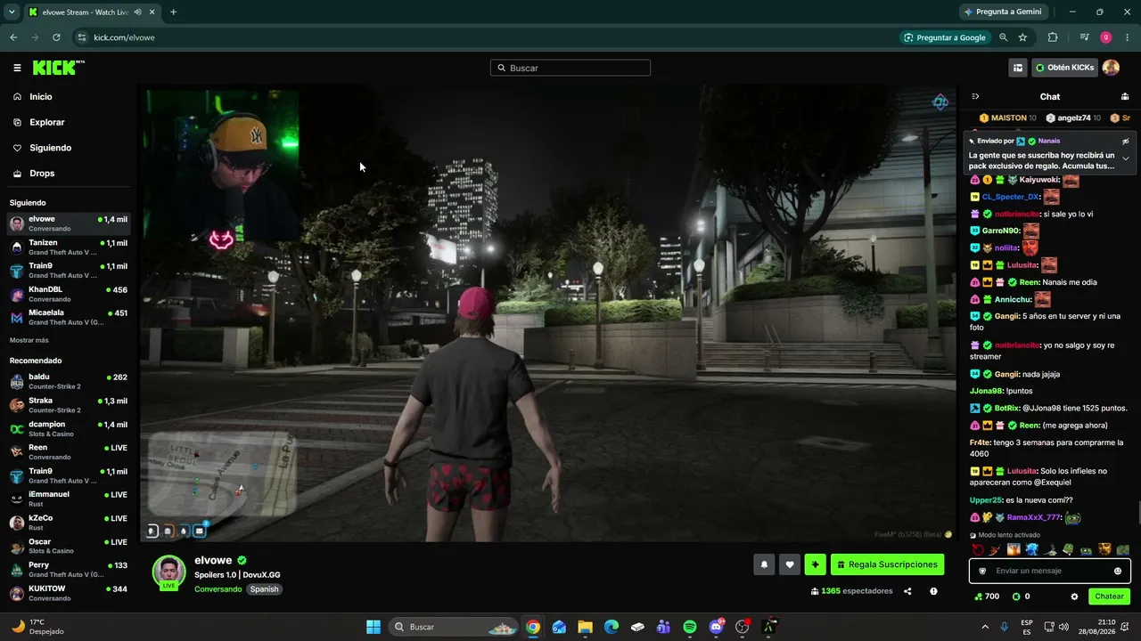Open Straka channel in Recomendado

[69, 405]
